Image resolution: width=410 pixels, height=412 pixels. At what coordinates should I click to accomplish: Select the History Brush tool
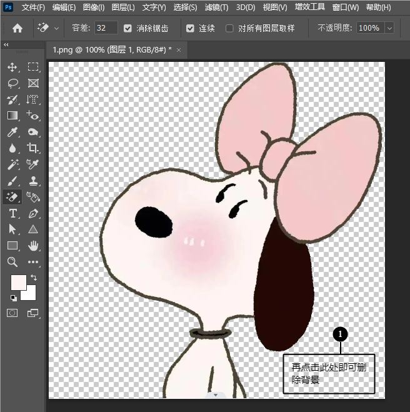click(12, 100)
